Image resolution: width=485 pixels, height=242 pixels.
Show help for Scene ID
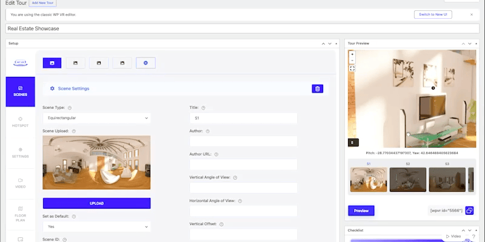click(65, 240)
